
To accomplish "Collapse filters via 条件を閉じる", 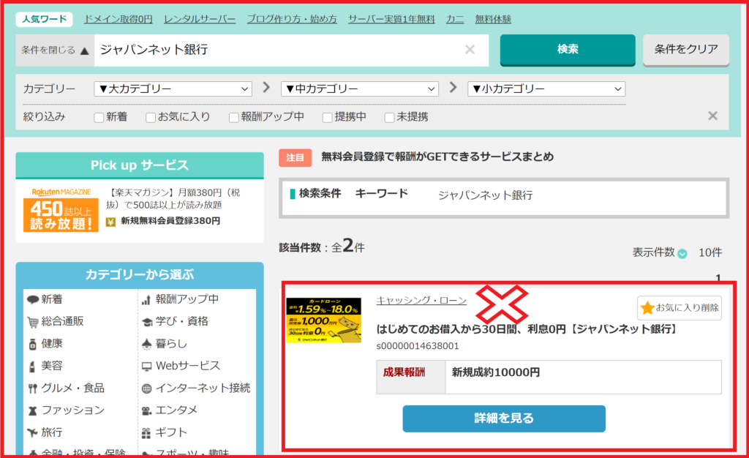I will (x=55, y=50).
